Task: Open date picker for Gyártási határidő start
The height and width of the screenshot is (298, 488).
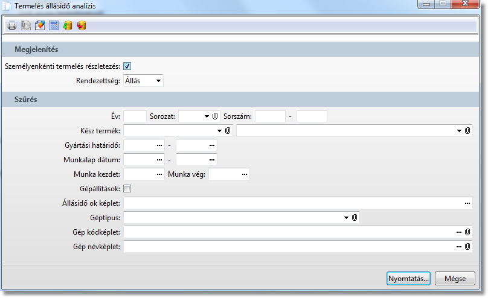Action: pos(159,145)
